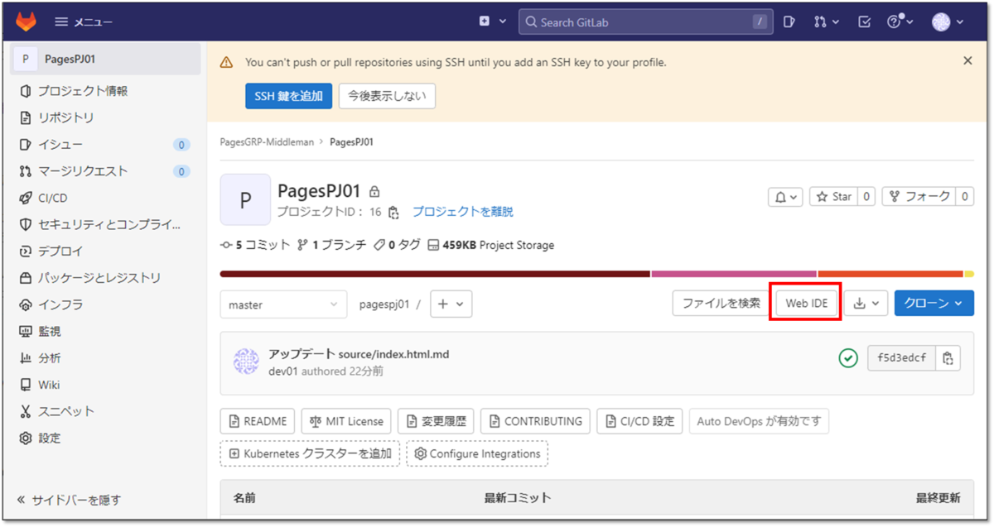Click the pink language bar segment
The height and width of the screenshot is (527, 994).
tap(734, 274)
